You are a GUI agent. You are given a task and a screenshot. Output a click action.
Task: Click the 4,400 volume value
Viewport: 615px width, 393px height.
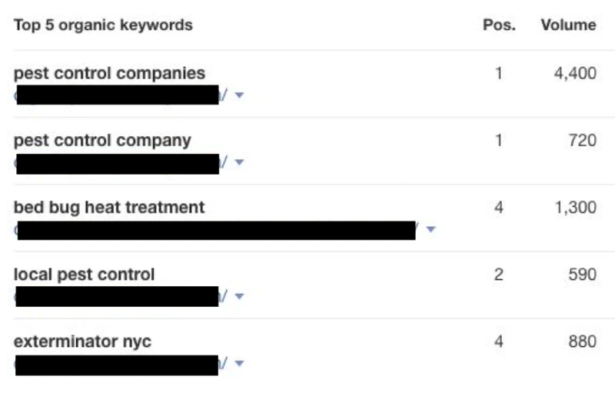(x=575, y=74)
